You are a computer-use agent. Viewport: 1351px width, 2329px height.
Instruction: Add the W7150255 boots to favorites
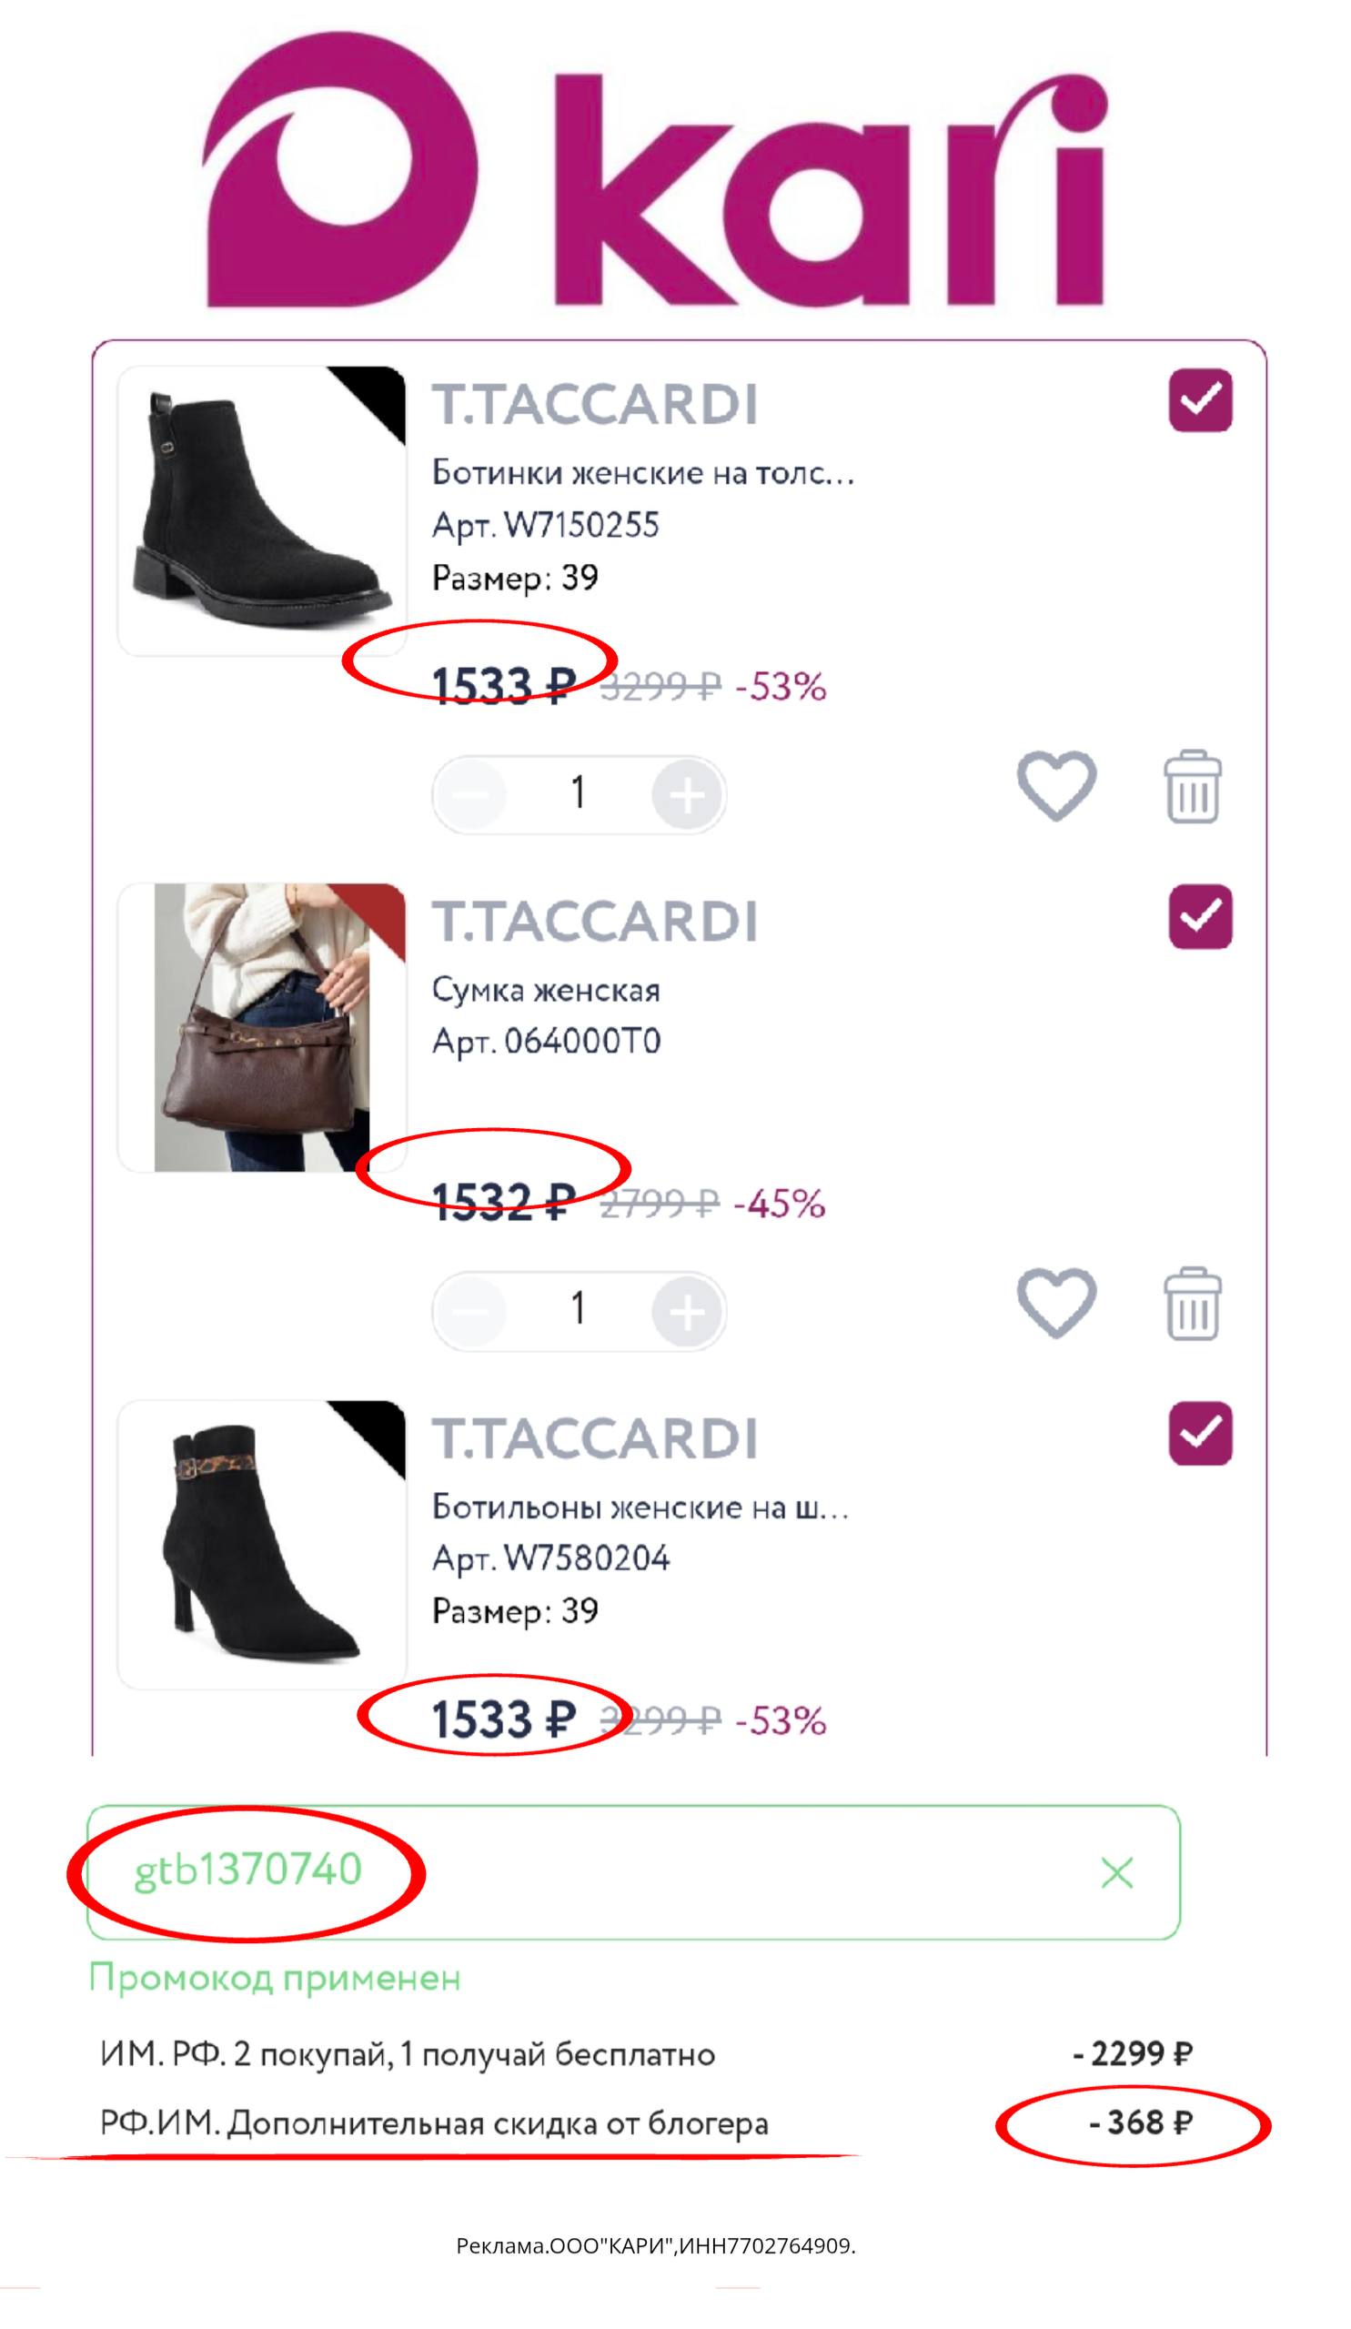coord(1055,785)
